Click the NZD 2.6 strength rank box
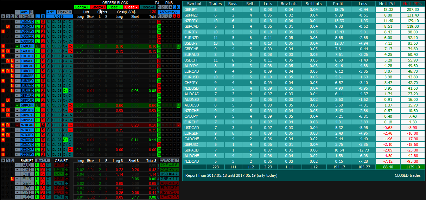 tap(169, 197)
